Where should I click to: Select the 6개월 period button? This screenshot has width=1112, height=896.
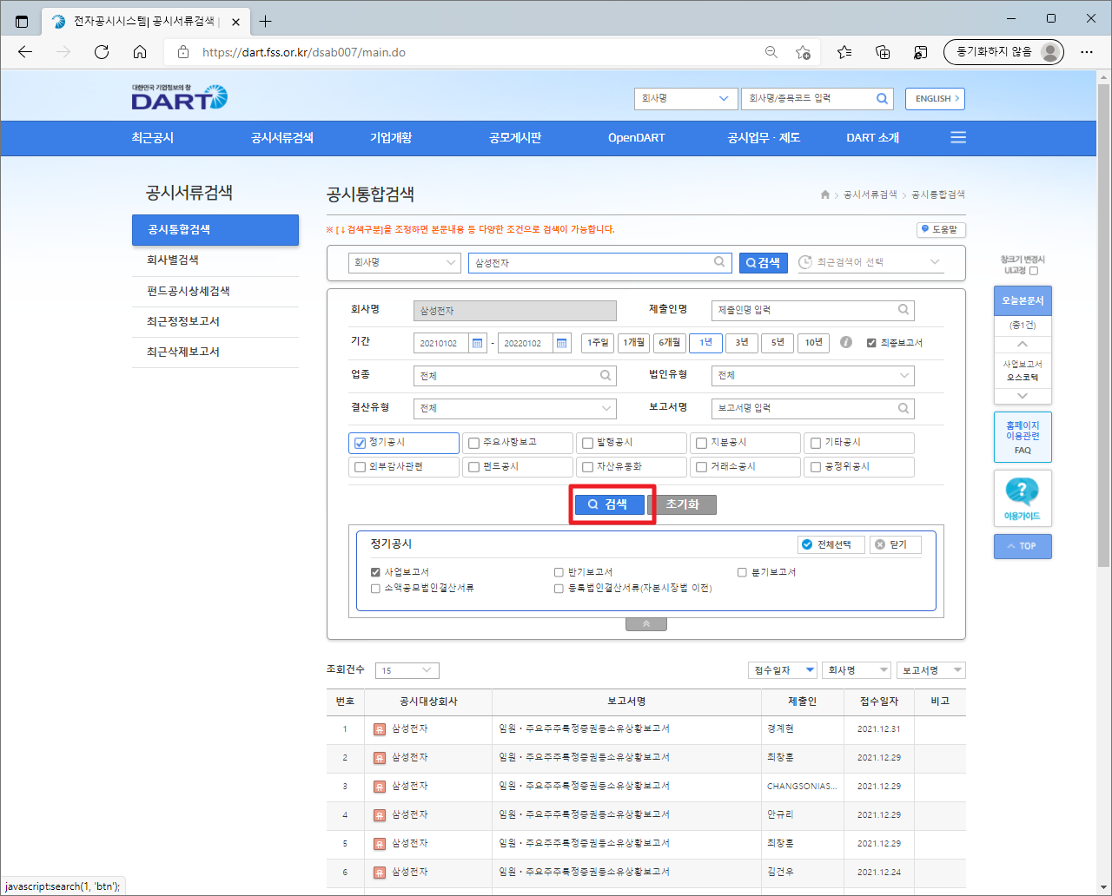coord(669,343)
